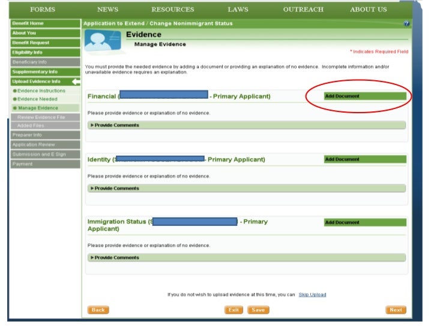Select Added Files sub-item

point(46,126)
